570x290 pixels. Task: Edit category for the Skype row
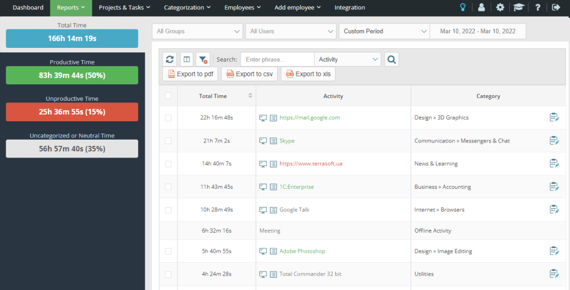click(x=553, y=141)
